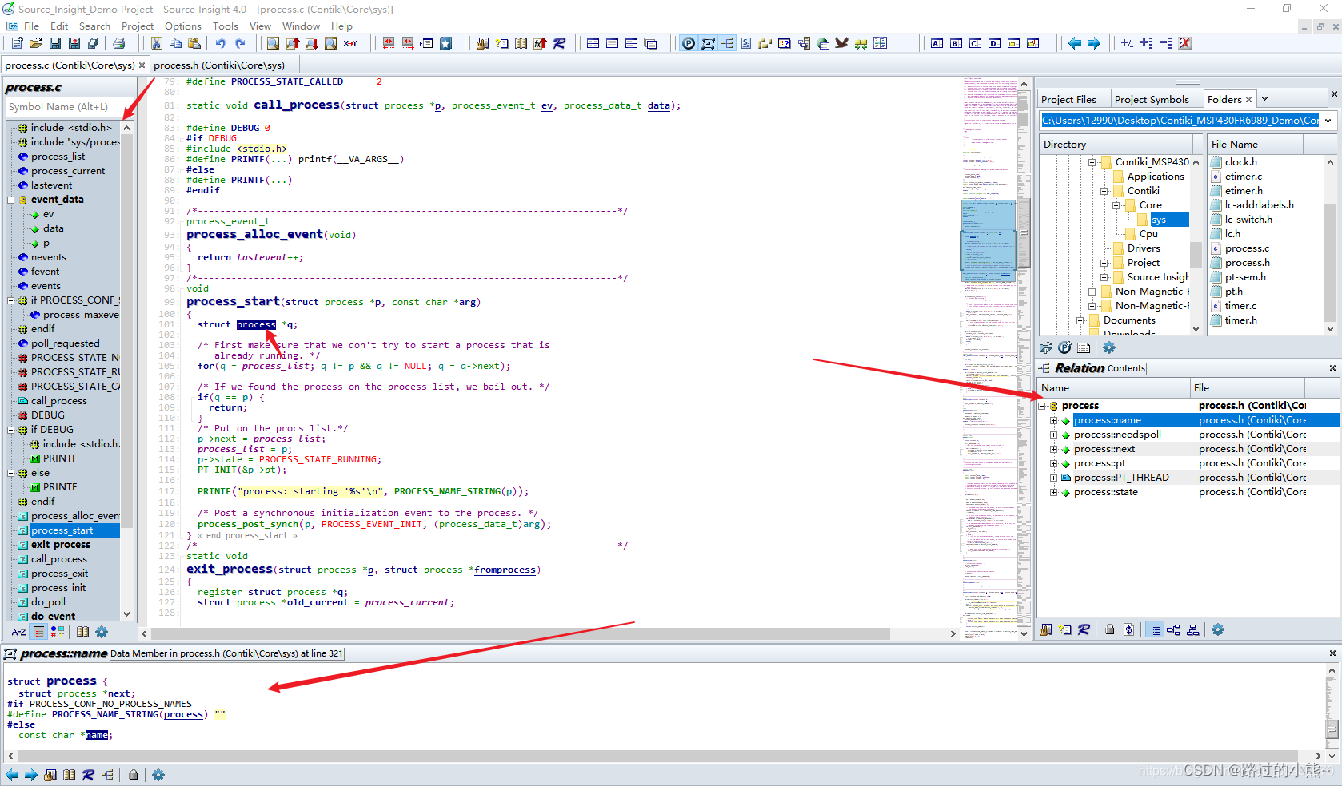Viewport: 1342px width, 786px height.
Task: Expand the Documents folder node
Action: click(x=1080, y=320)
